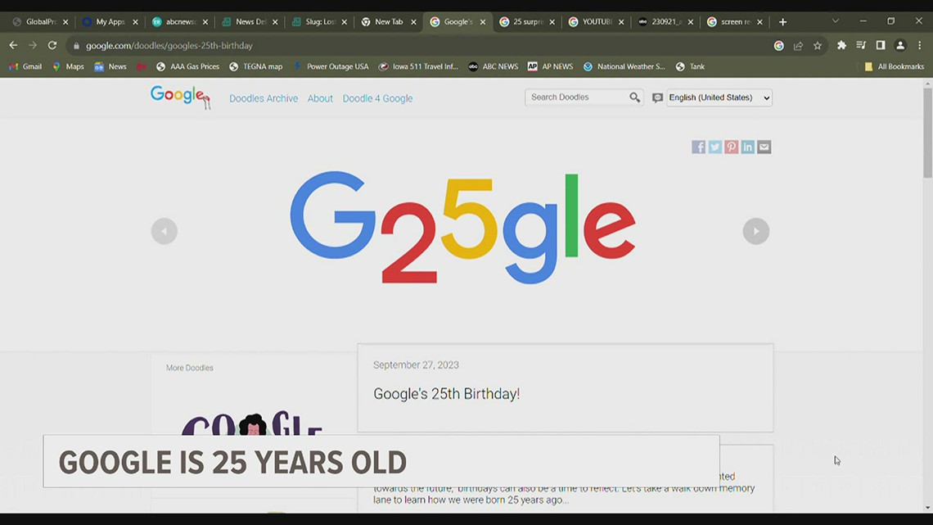
Task: Click the September 27, 2023 date text
Action: [416, 365]
